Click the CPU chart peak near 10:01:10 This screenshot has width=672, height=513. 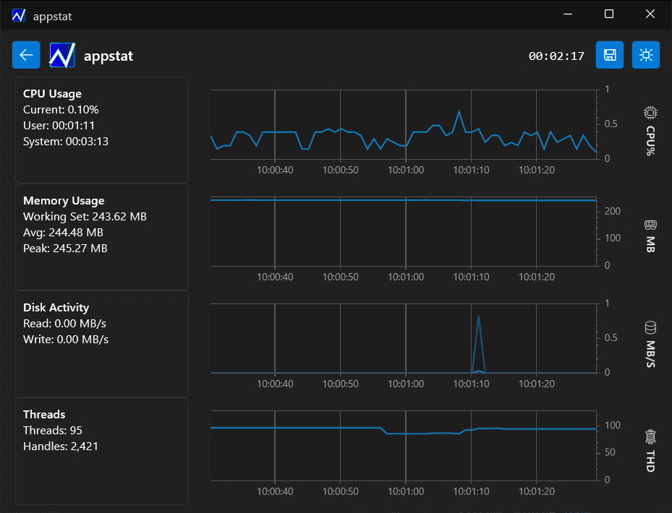pyautogui.click(x=459, y=112)
